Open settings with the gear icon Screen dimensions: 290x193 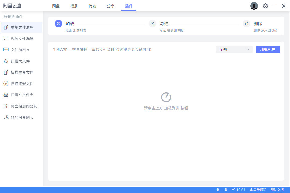coord(266,6)
